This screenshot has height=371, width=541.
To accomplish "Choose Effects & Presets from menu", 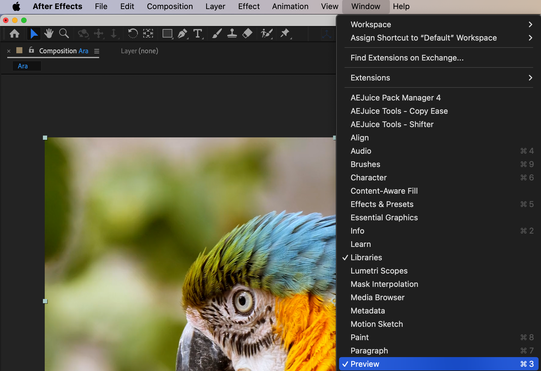I will pos(382,204).
